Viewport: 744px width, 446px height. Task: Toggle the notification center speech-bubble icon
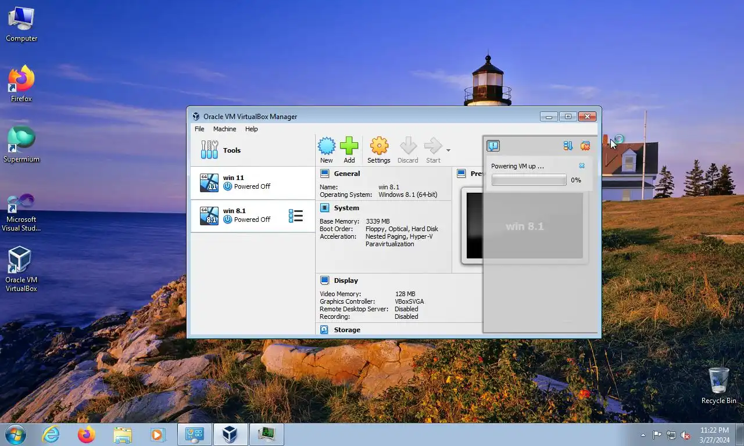click(x=493, y=146)
